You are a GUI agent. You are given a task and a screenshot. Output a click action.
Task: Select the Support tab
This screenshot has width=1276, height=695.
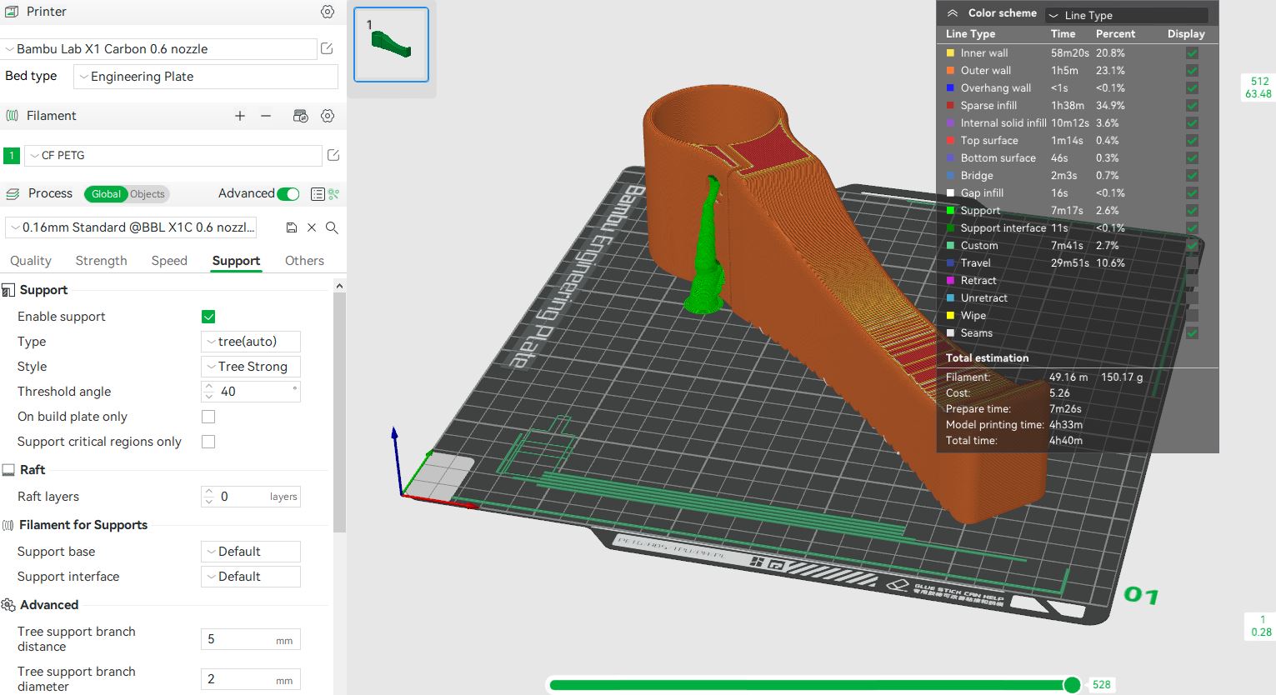(236, 261)
